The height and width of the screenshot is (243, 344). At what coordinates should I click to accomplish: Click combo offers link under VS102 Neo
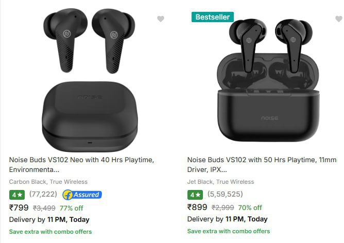click(50, 232)
